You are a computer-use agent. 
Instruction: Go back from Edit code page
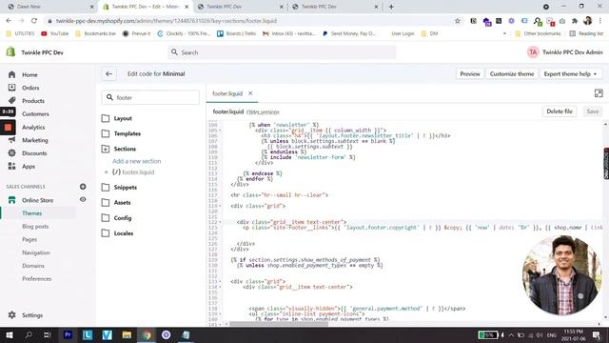(108, 74)
